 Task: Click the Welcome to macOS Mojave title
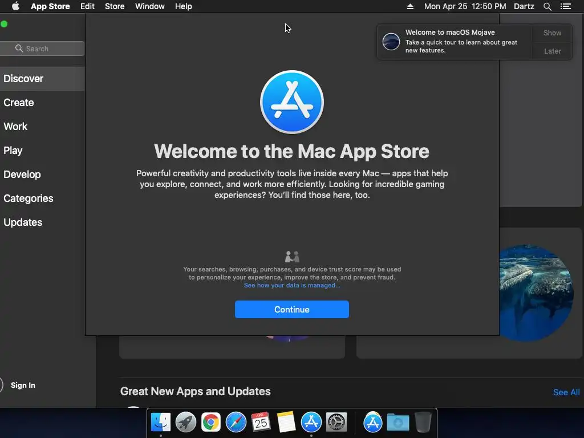pyautogui.click(x=450, y=33)
